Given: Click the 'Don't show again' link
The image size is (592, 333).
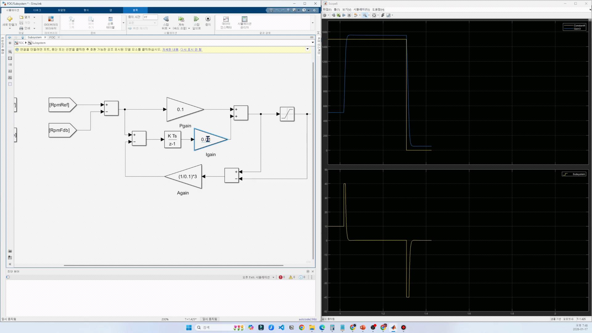Looking at the screenshot, I should pyautogui.click(x=191, y=49).
